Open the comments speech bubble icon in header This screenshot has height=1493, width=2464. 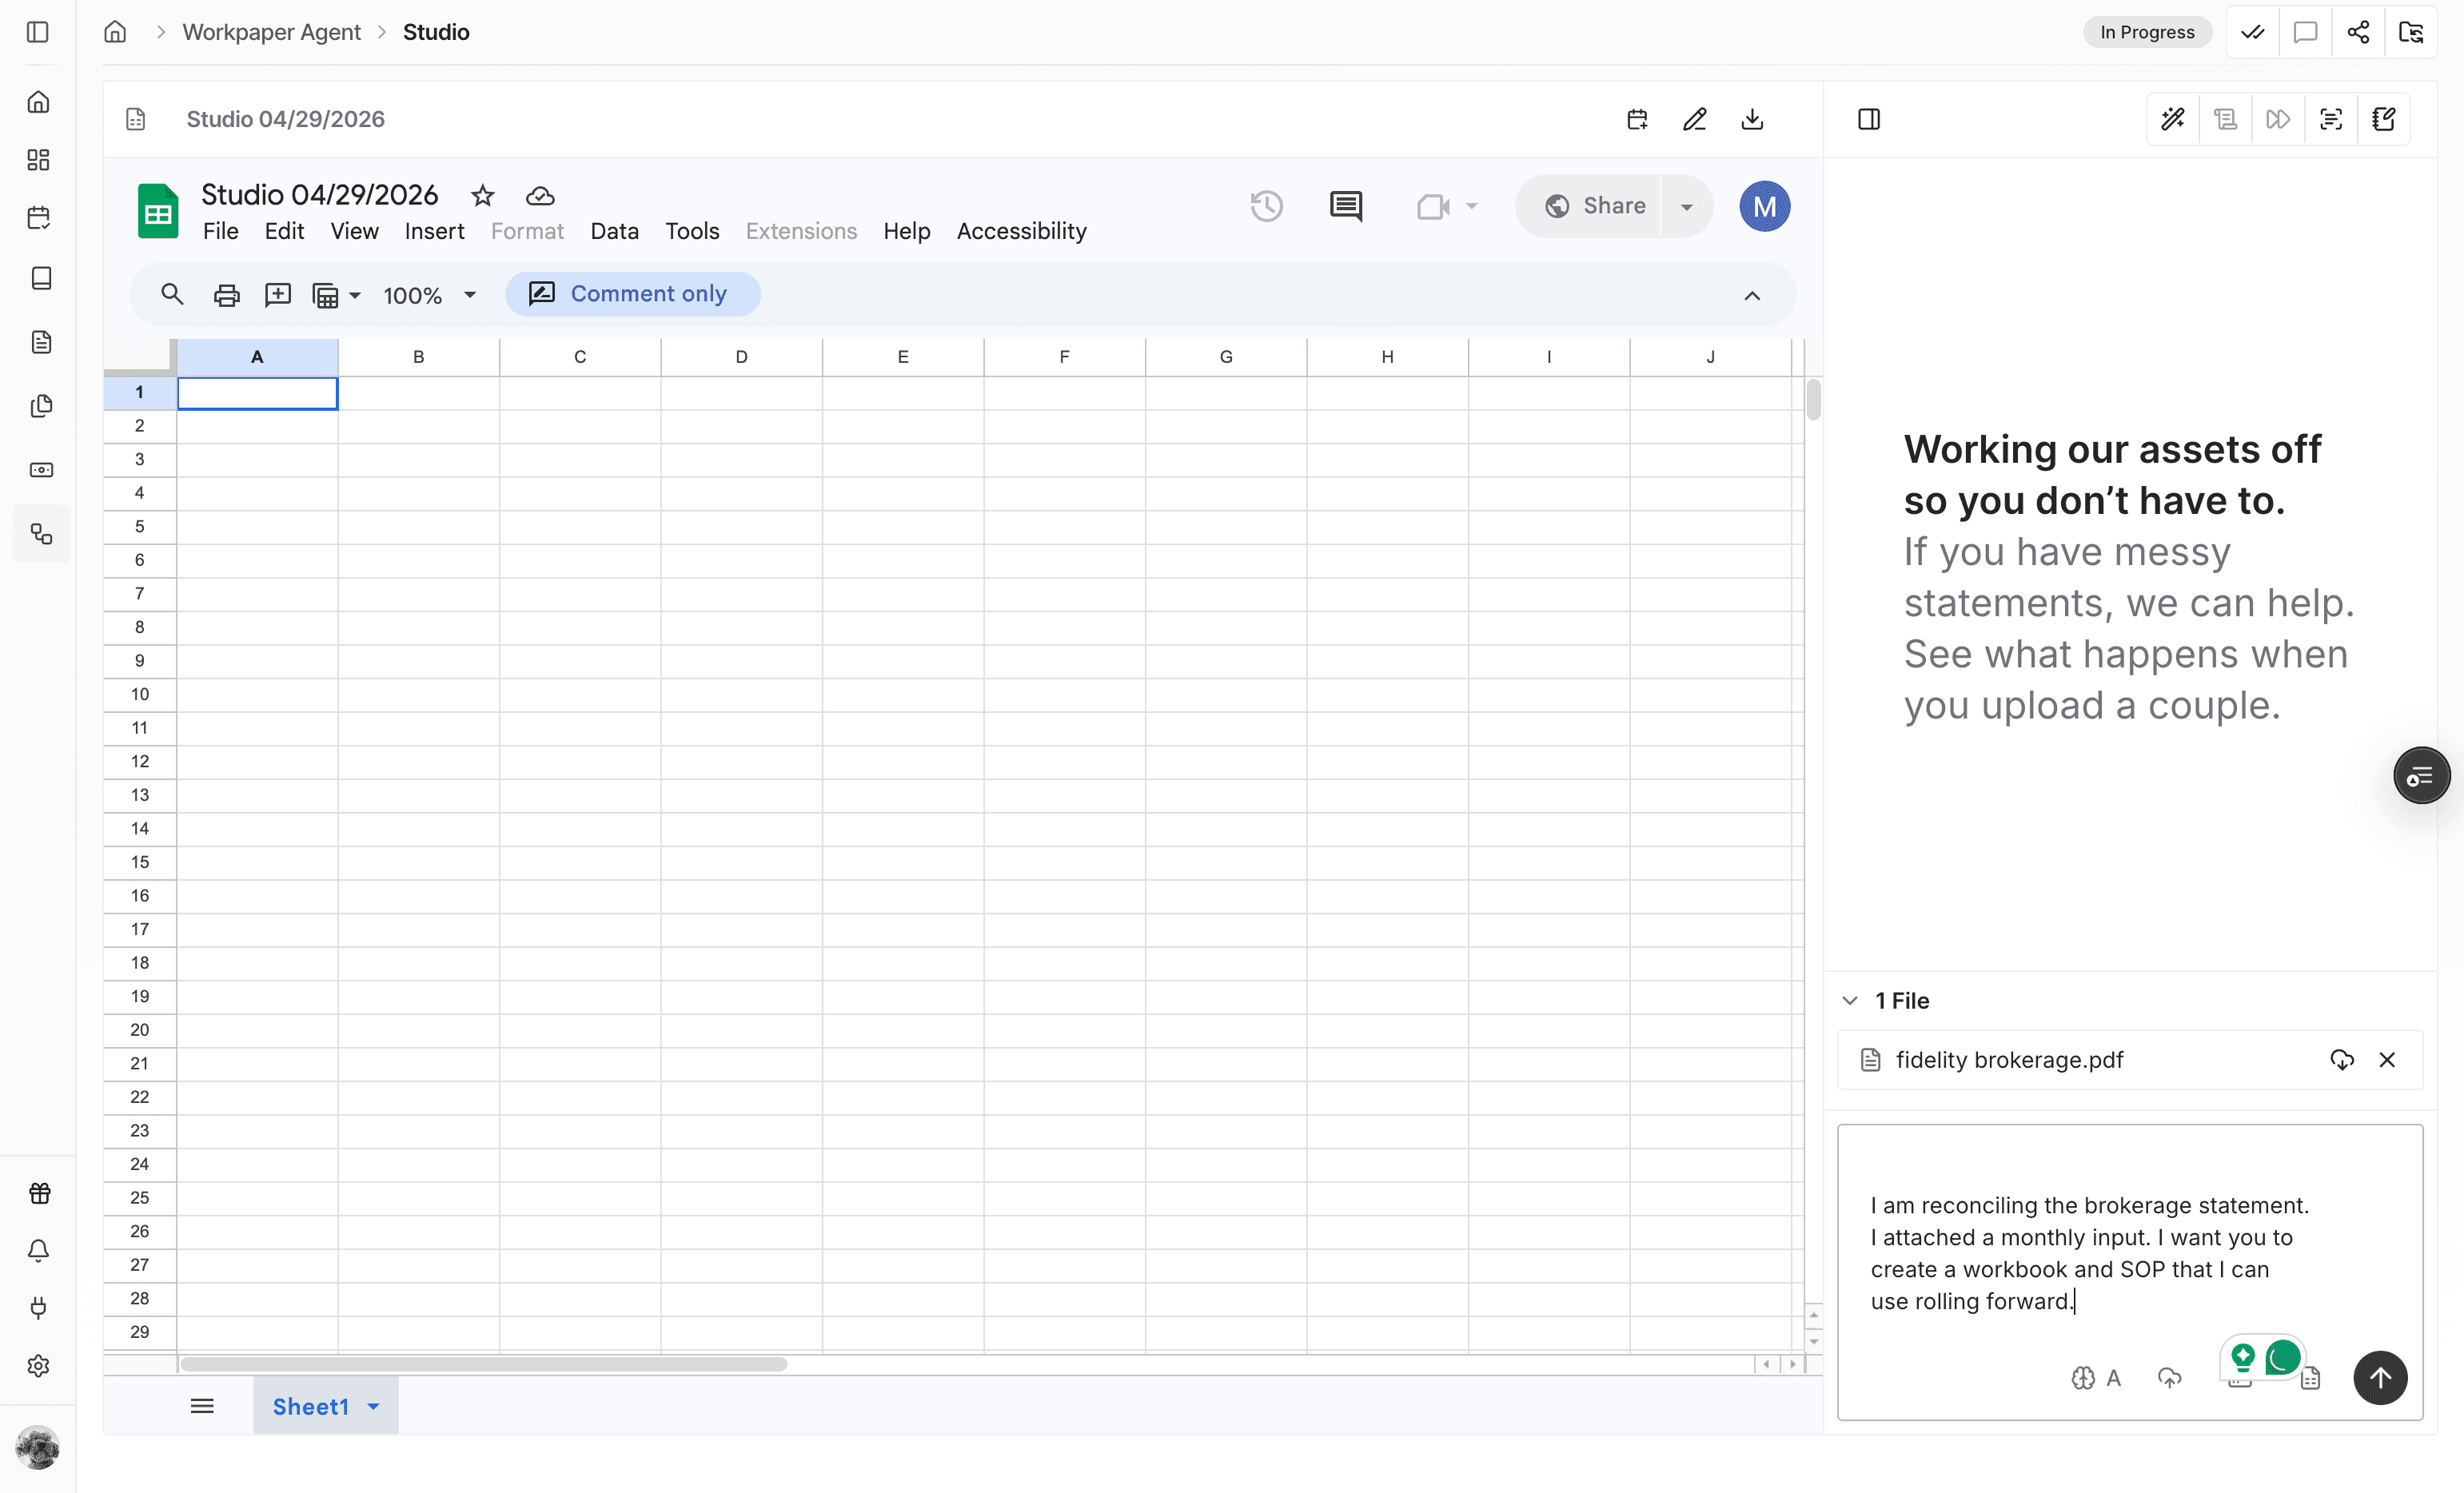point(2305,32)
